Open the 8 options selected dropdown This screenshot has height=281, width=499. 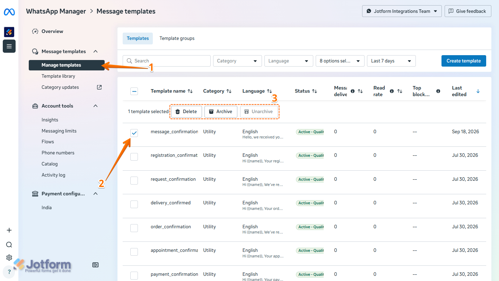point(340,61)
